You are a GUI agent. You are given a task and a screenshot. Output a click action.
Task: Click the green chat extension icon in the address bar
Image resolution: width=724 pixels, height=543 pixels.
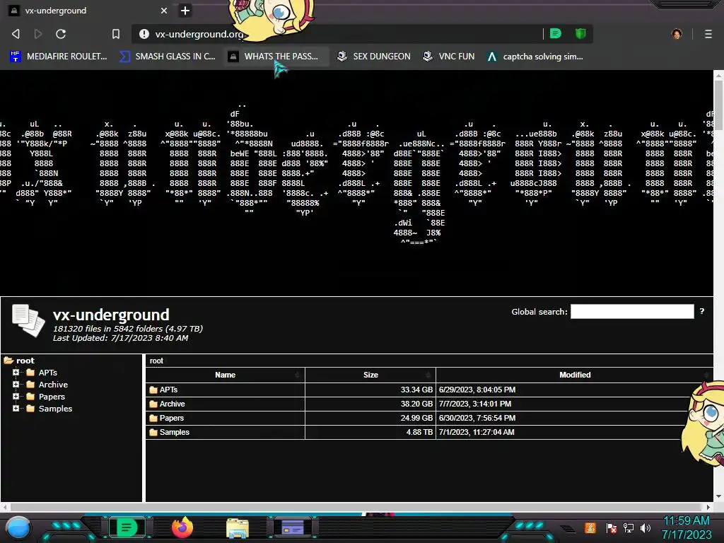pos(556,33)
